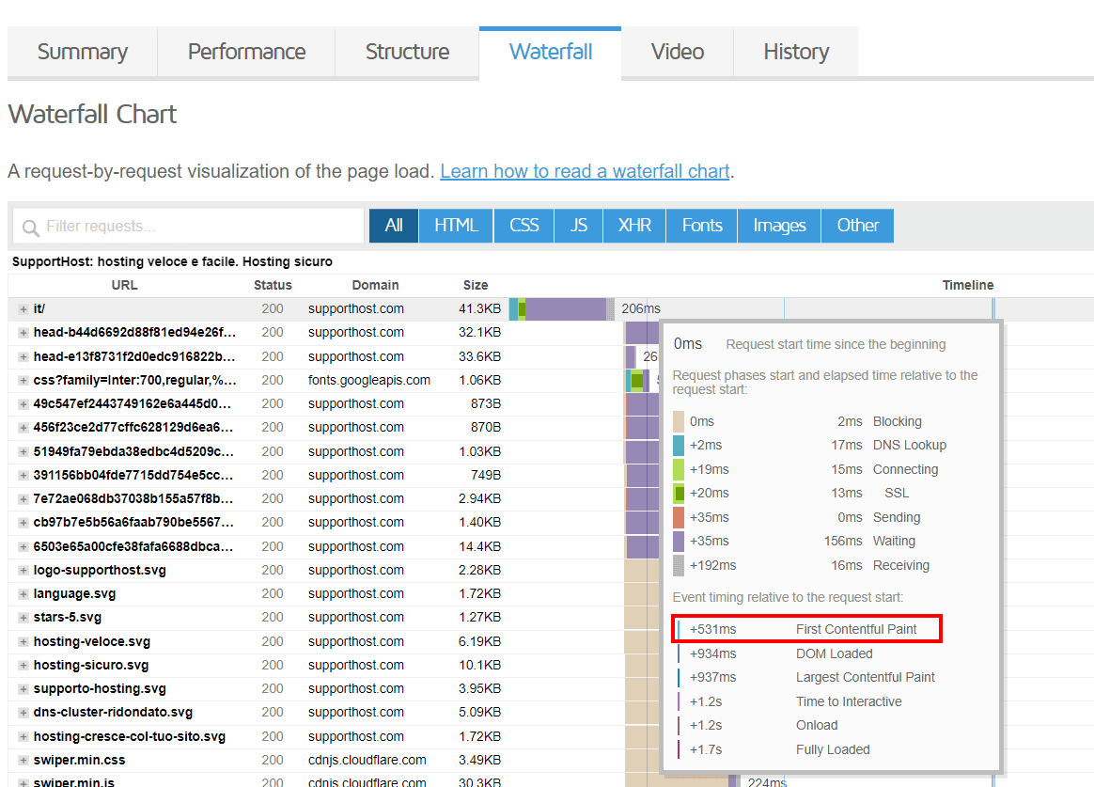Filter requests by CSS type
1094x787 pixels.
[x=524, y=226]
